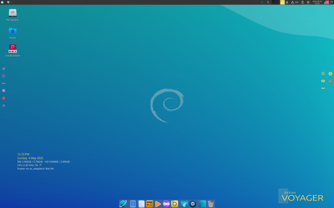
Task: Toggle the yellow eye visibility icon
Action: [323, 81]
